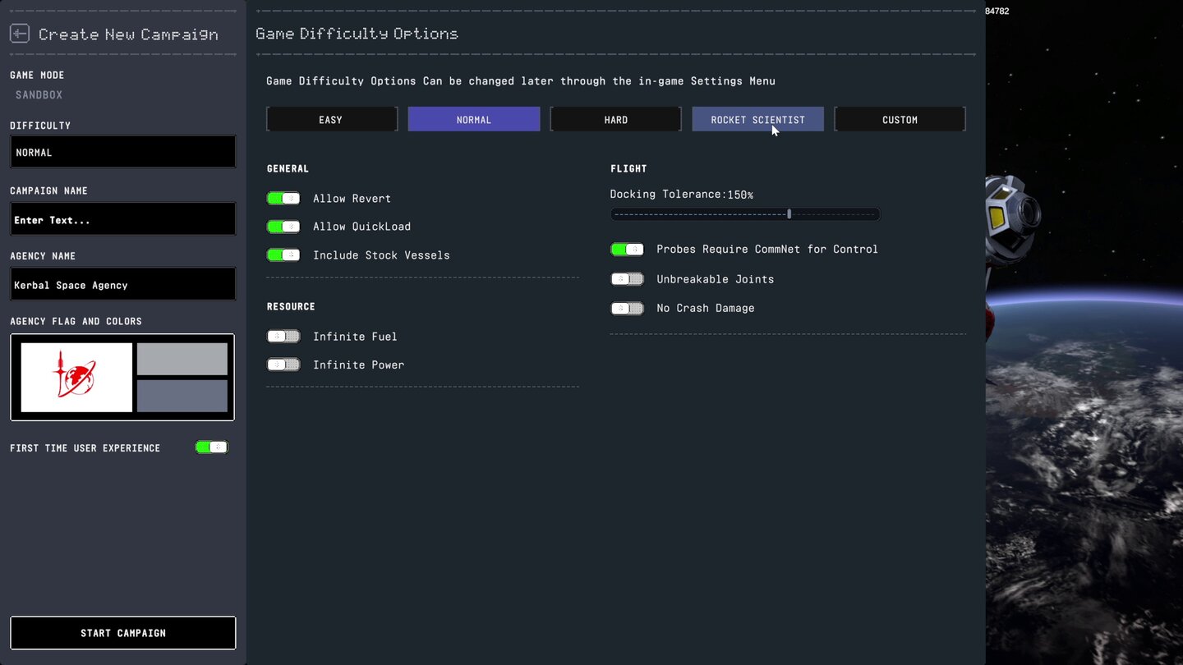Open the Difficulty dropdown showing Normal
The image size is (1183, 665).
coord(123,153)
